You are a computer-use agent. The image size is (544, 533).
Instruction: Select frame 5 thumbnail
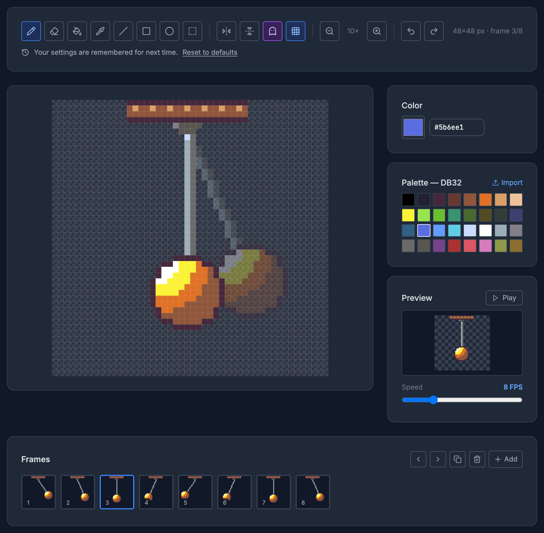pos(195,492)
